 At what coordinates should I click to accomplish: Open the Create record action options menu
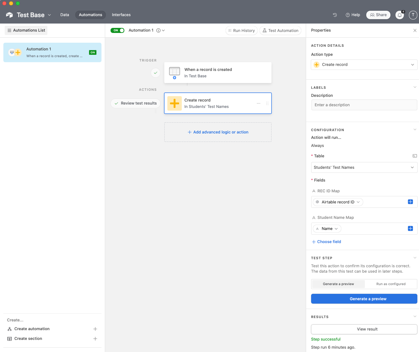258,103
